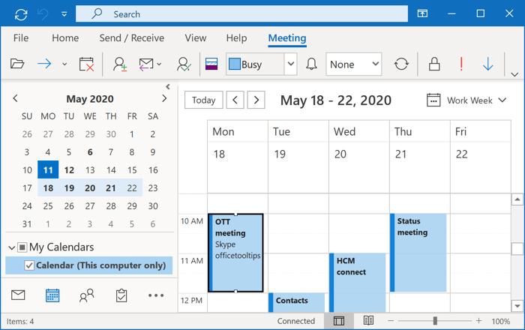Expand the Forward dropdown arrow
This screenshot has height=330, width=525.
point(64,64)
